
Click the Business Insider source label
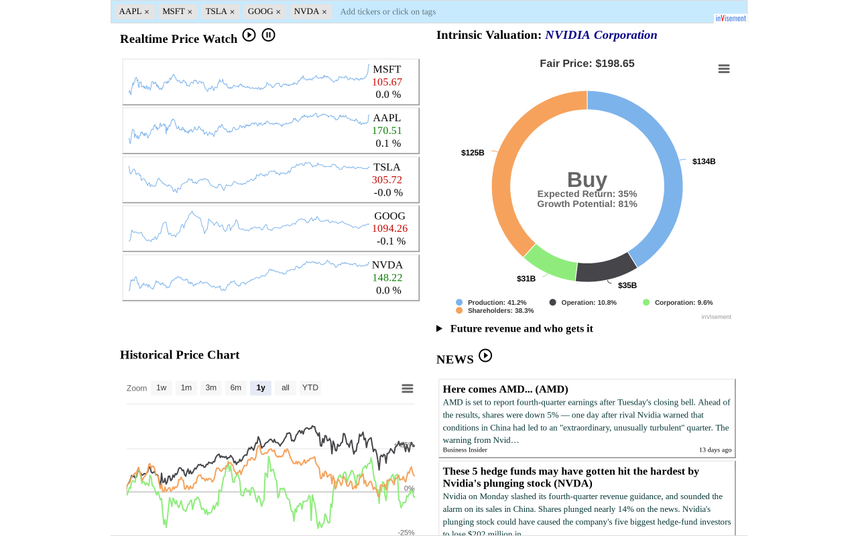[x=465, y=450]
